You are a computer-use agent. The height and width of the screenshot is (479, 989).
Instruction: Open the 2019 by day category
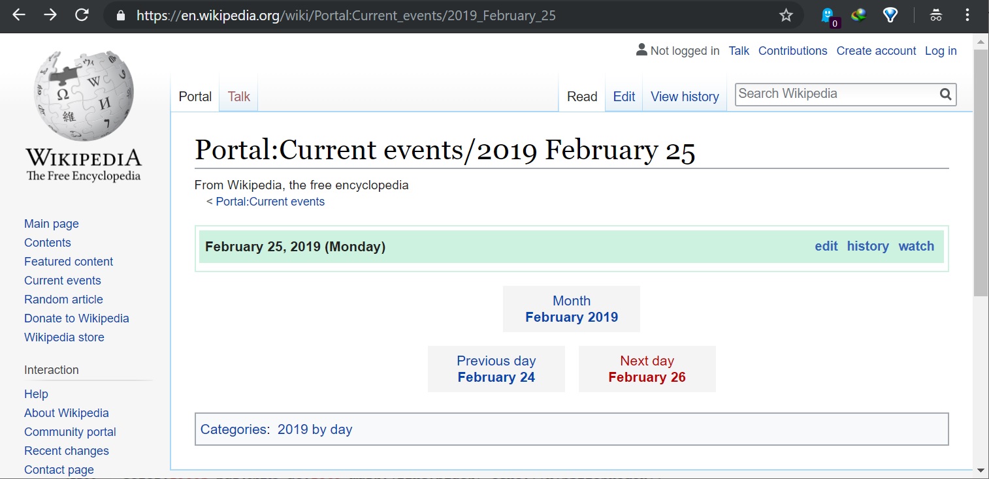pyautogui.click(x=315, y=429)
